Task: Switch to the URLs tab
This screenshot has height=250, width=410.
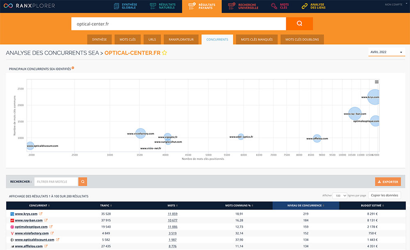Action: [x=152, y=39]
